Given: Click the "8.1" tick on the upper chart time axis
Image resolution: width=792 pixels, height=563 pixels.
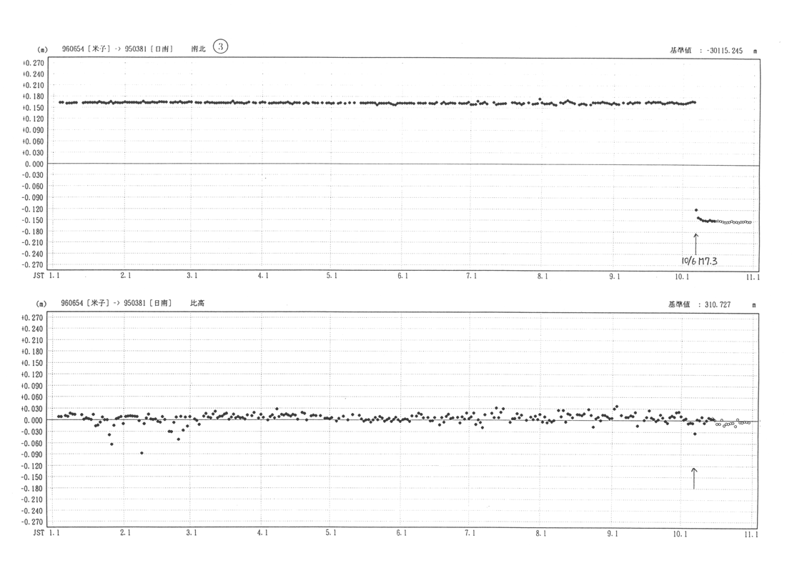Looking at the screenshot, I should coord(541,276).
